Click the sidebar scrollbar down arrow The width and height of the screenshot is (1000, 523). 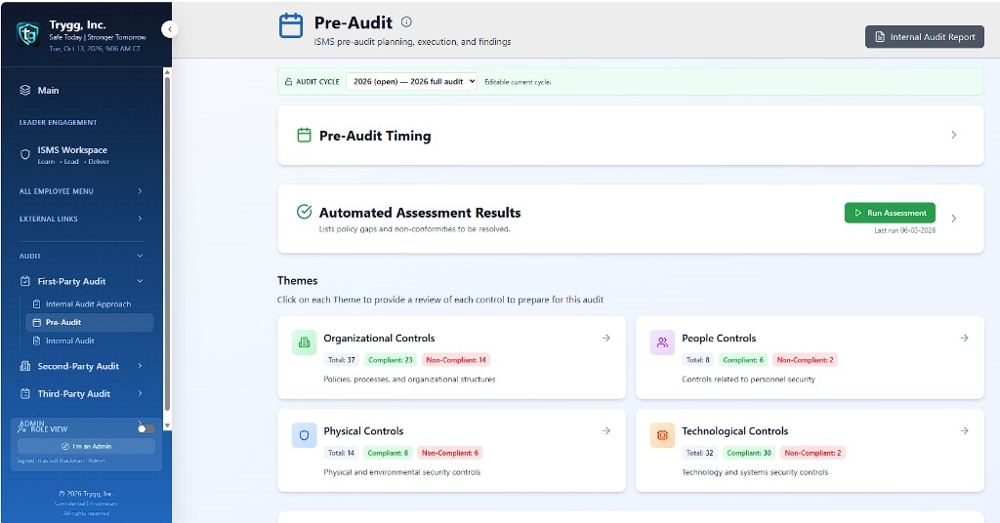click(167, 425)
